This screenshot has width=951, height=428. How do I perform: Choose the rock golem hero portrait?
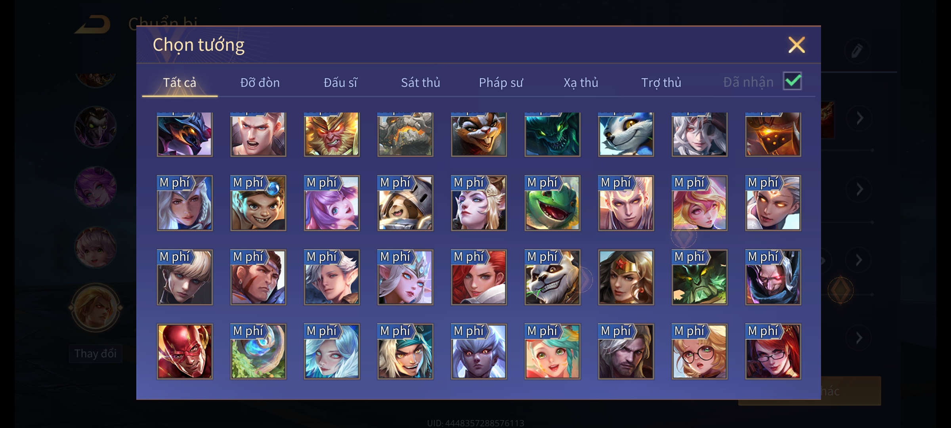click(x=405, y=134)
